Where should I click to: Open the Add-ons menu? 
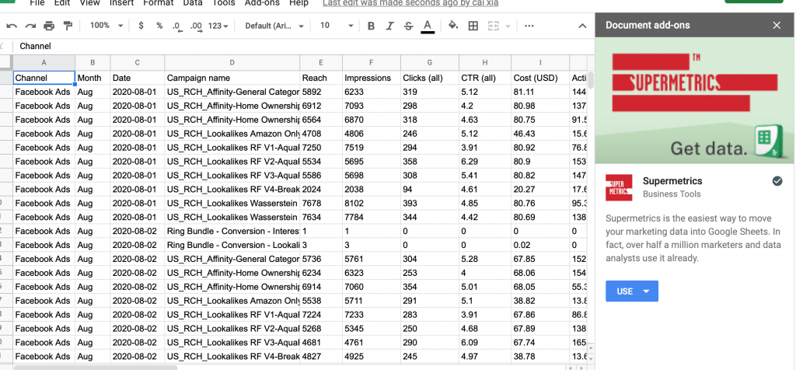pyautogui.click(x=262, y=3)
